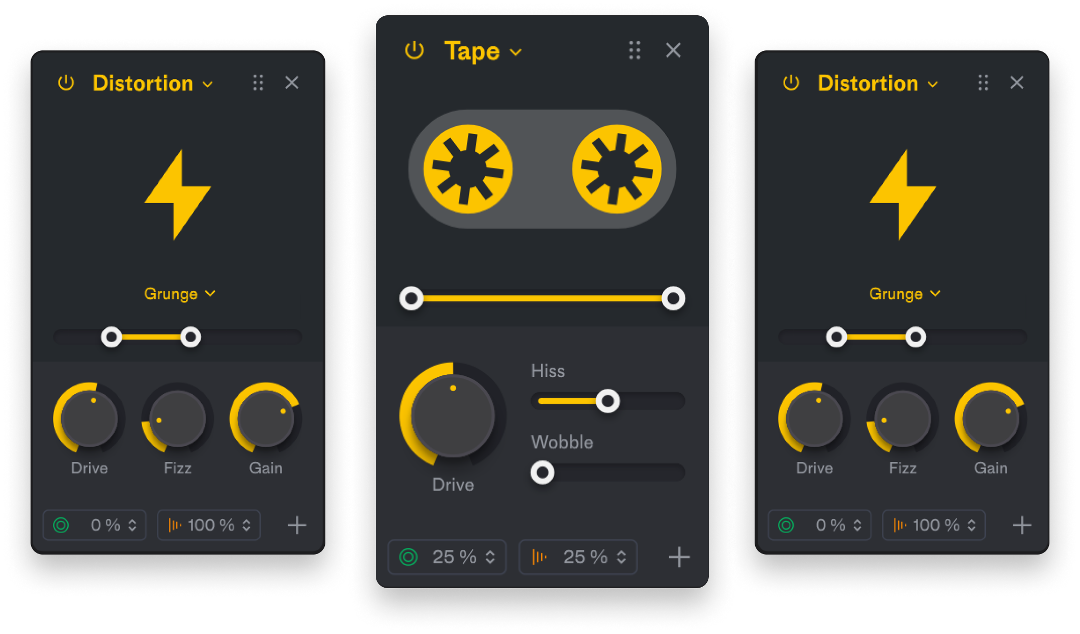Click plus icon on right Distortion module
The height and width of the screenshot is (634, 1080).
point(1022,525)
